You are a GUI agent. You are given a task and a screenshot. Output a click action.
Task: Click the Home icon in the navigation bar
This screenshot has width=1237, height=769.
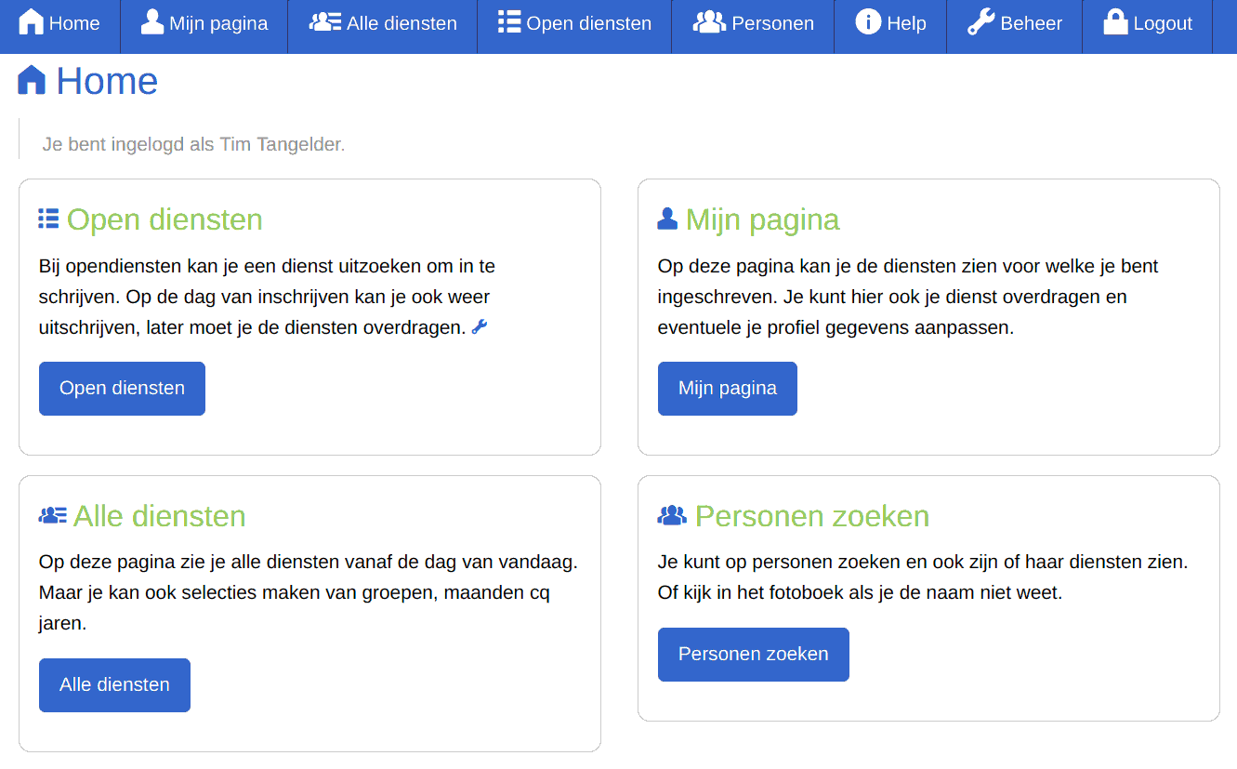tap(31, 22)
